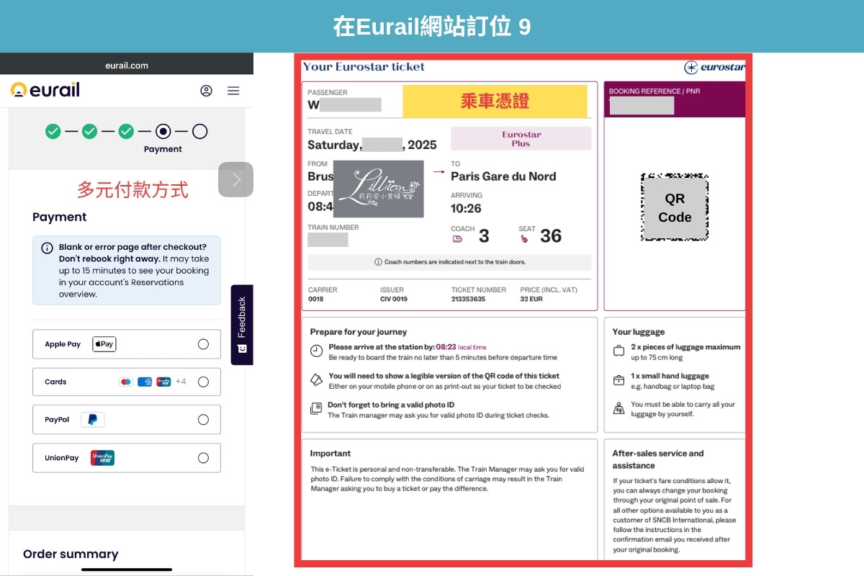Click the weight icon by carry luggage note
Image resolution: width=864 pixels, height=576 pixels.
[618, 408]
